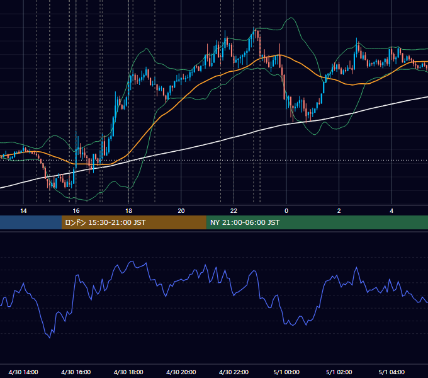Click hour label 22 on price chart axis
This screenshot has width=428, height=378.
coord(234,210)
